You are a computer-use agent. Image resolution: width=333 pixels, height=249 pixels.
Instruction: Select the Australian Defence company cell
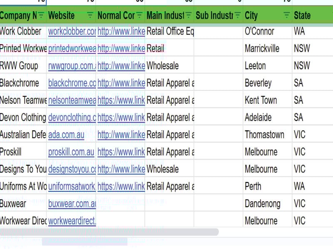[x=23, y=134]
